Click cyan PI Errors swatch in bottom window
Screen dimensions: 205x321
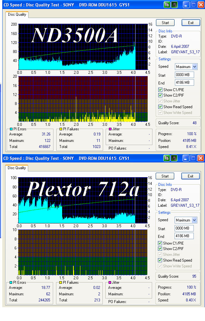tap(11, 282)
